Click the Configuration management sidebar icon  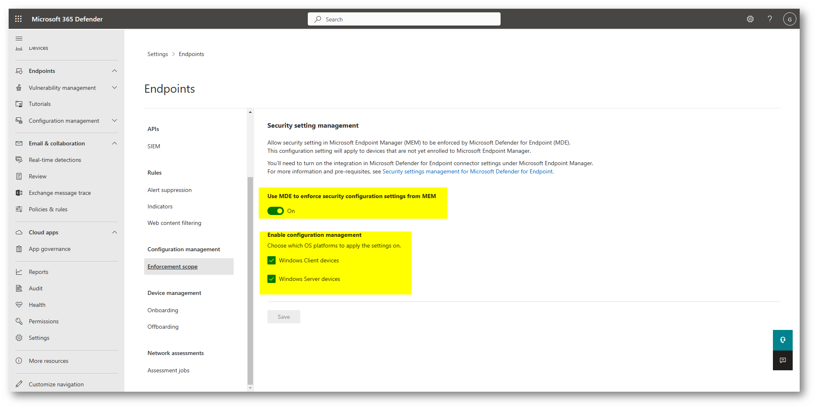click(x=19, y=121)
